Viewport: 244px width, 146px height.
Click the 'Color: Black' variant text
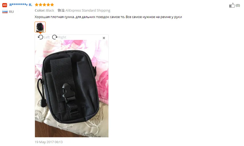click(44, 10)
